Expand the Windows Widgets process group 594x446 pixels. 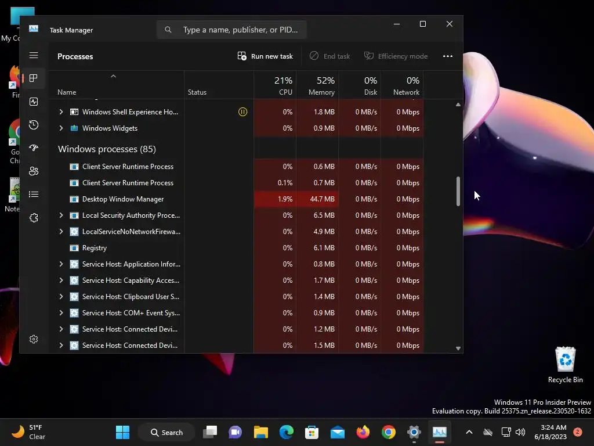[61, 128]
